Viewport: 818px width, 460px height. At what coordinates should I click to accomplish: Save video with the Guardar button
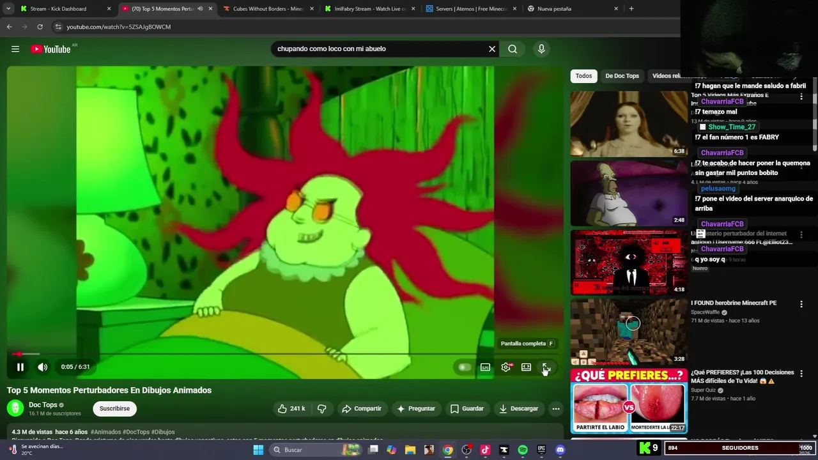click(x=467, y=408)
